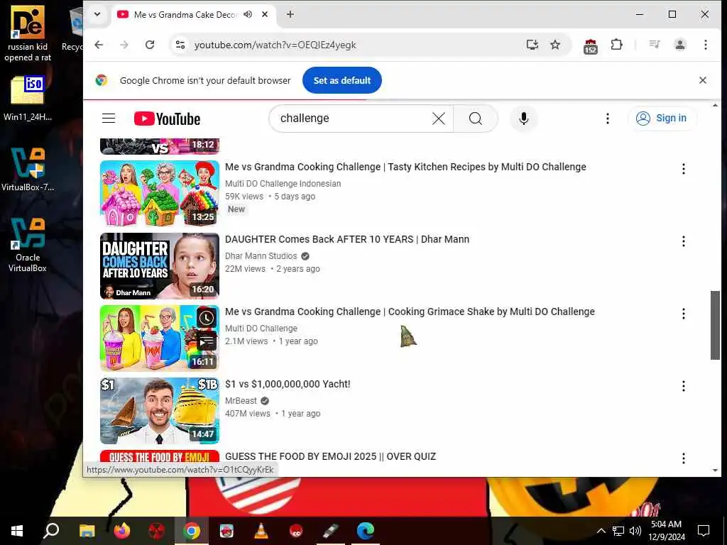Close the Me vs Grandma tab
The width and height of the screenshot is (727, 545).
pyautogui.click(x=265, y=14)
